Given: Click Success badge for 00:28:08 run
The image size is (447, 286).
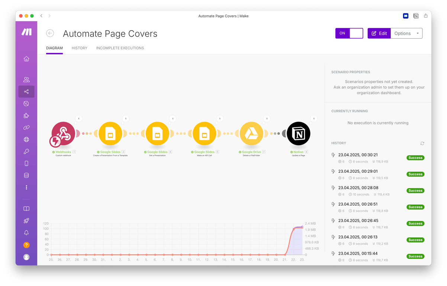Looking at the screenshot, I should pos(415,191).
